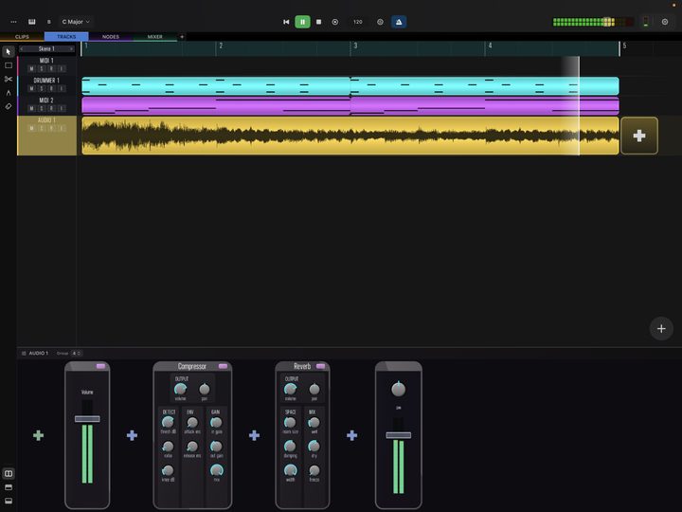The height and width of the screenshot is (512, 682).
Task: Add a new tab with plus
Action: 182,37
